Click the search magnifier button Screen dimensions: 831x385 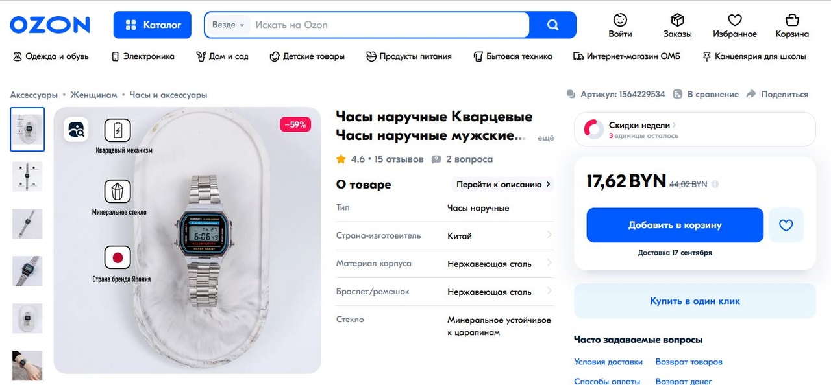(x=552, y=25)
